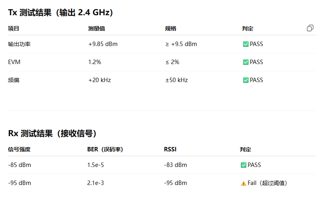Click the copy table icon
Viewport: 325px width, 197px height.
[310, 28]
